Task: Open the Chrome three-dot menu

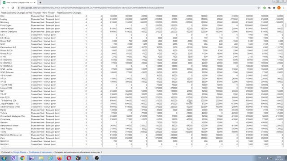Action: point(284,8)
